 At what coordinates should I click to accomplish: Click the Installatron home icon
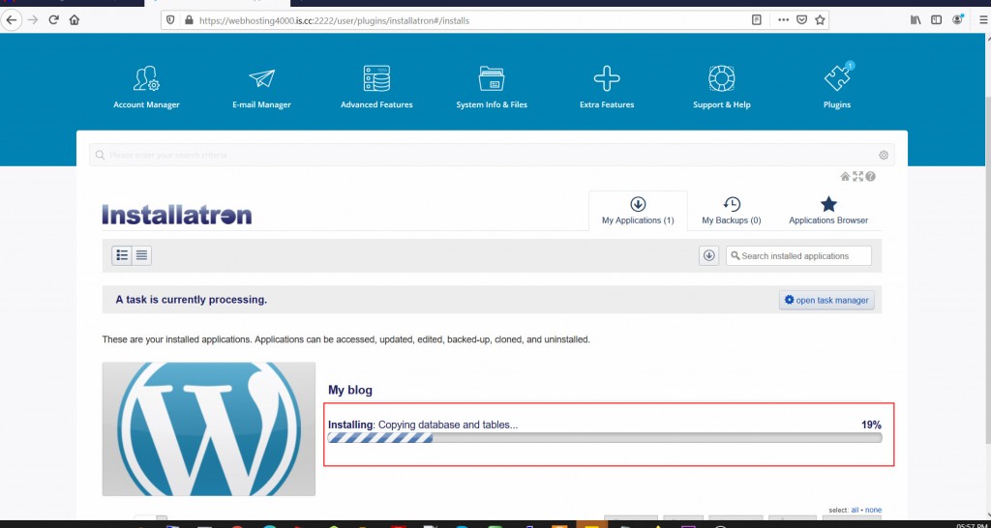coord(845,177)
